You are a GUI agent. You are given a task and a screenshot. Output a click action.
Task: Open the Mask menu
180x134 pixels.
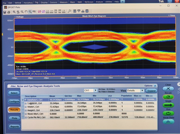pos(73,2)
